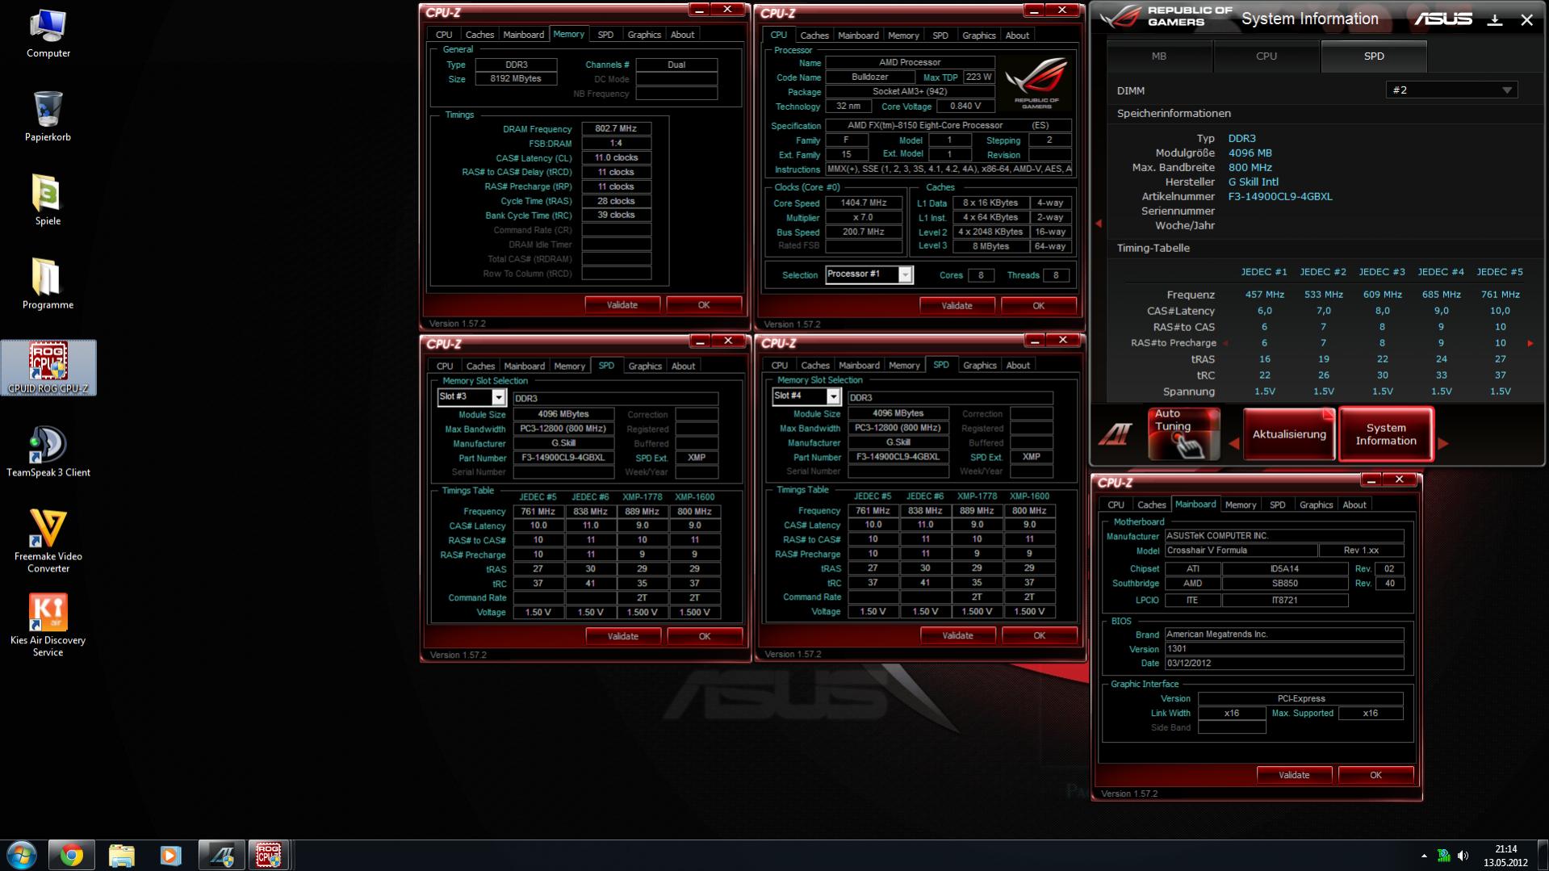The height and width of the screenshot is (871, 1549).
Task: Click Validate in the Mainboard CPU-Z window
Action: pos(1295,776)
